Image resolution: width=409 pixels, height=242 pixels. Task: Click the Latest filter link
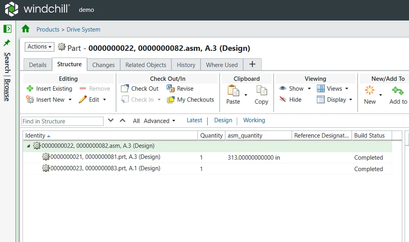click(x=194, y=120)
